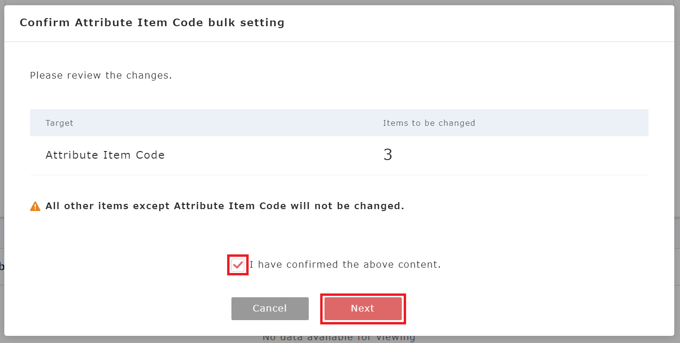Click the 'Items to be changed' column header
Viewport: 680px width, 343px height.
coord(429,122)
